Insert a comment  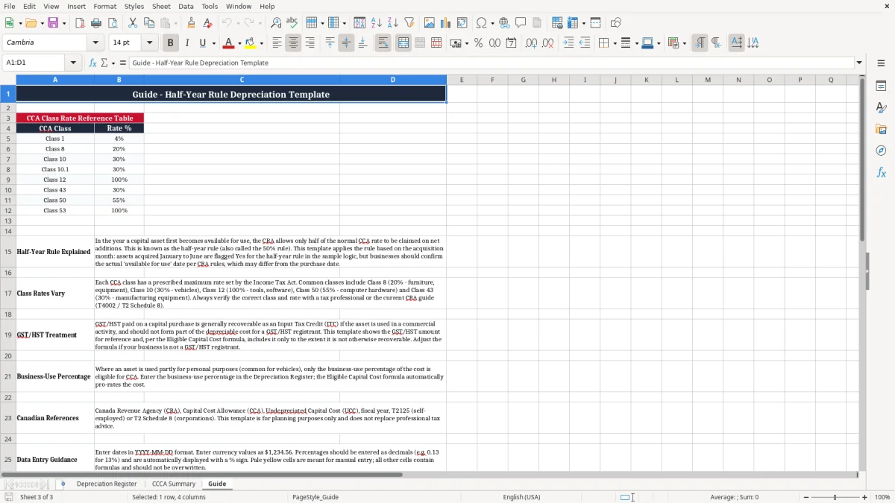click(521, 23)
